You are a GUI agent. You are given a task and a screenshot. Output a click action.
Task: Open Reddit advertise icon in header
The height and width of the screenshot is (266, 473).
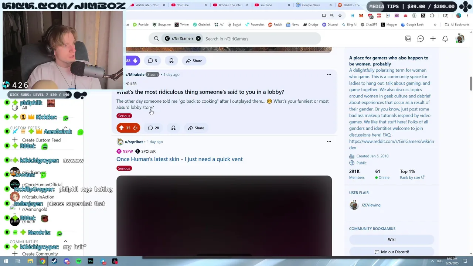tap(408, 39)
